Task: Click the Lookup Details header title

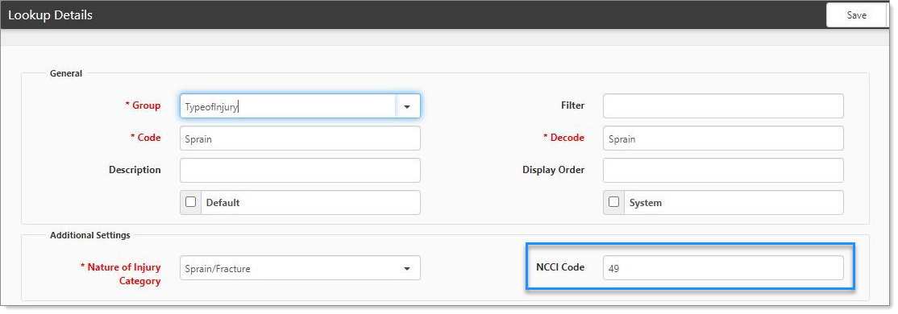Action: click(x=51, y=15)
